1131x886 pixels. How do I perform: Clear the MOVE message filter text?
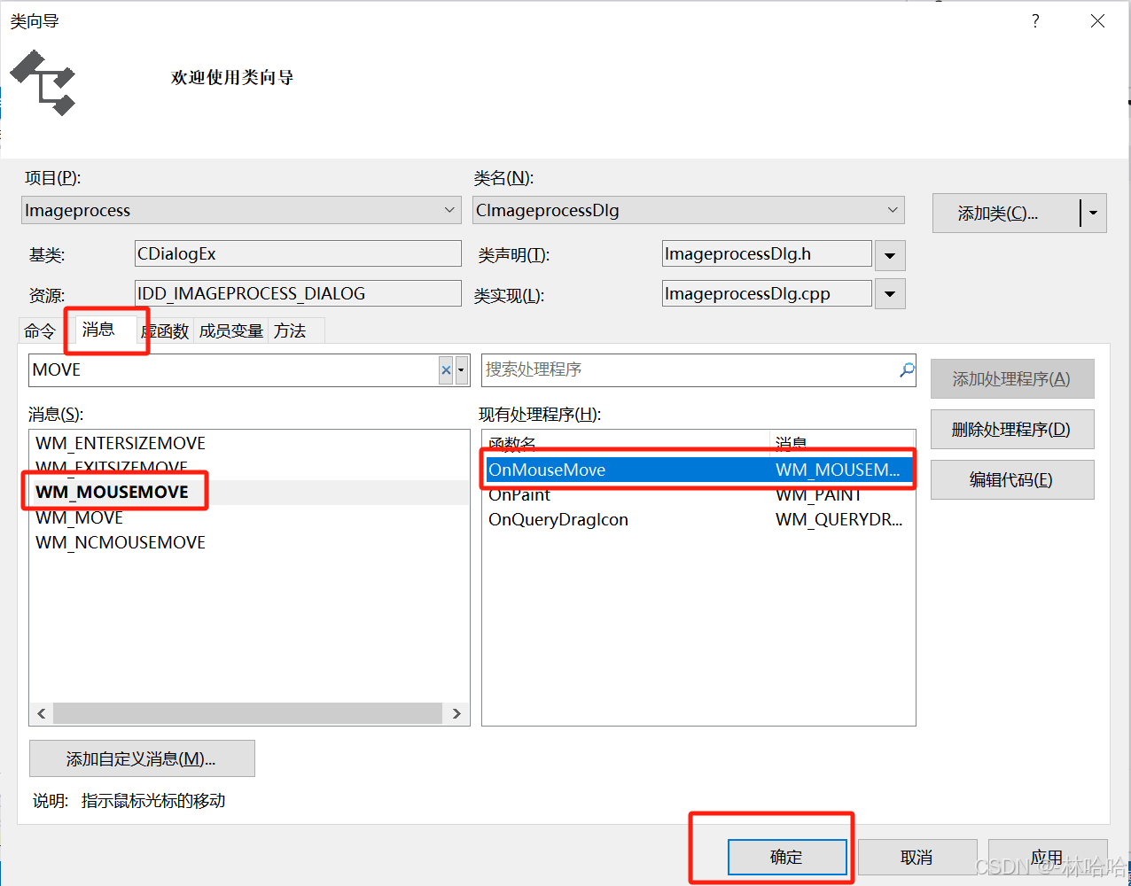pyautogui.click(x=446, y=369)
